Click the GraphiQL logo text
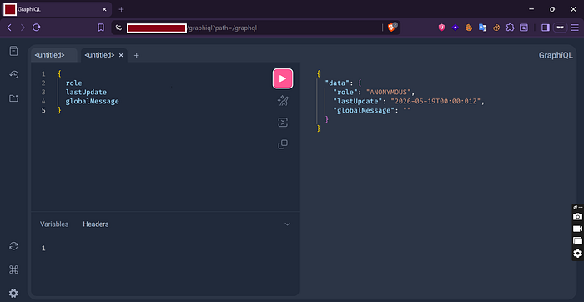This screenshot has height=302, width=584. [556, 56]
